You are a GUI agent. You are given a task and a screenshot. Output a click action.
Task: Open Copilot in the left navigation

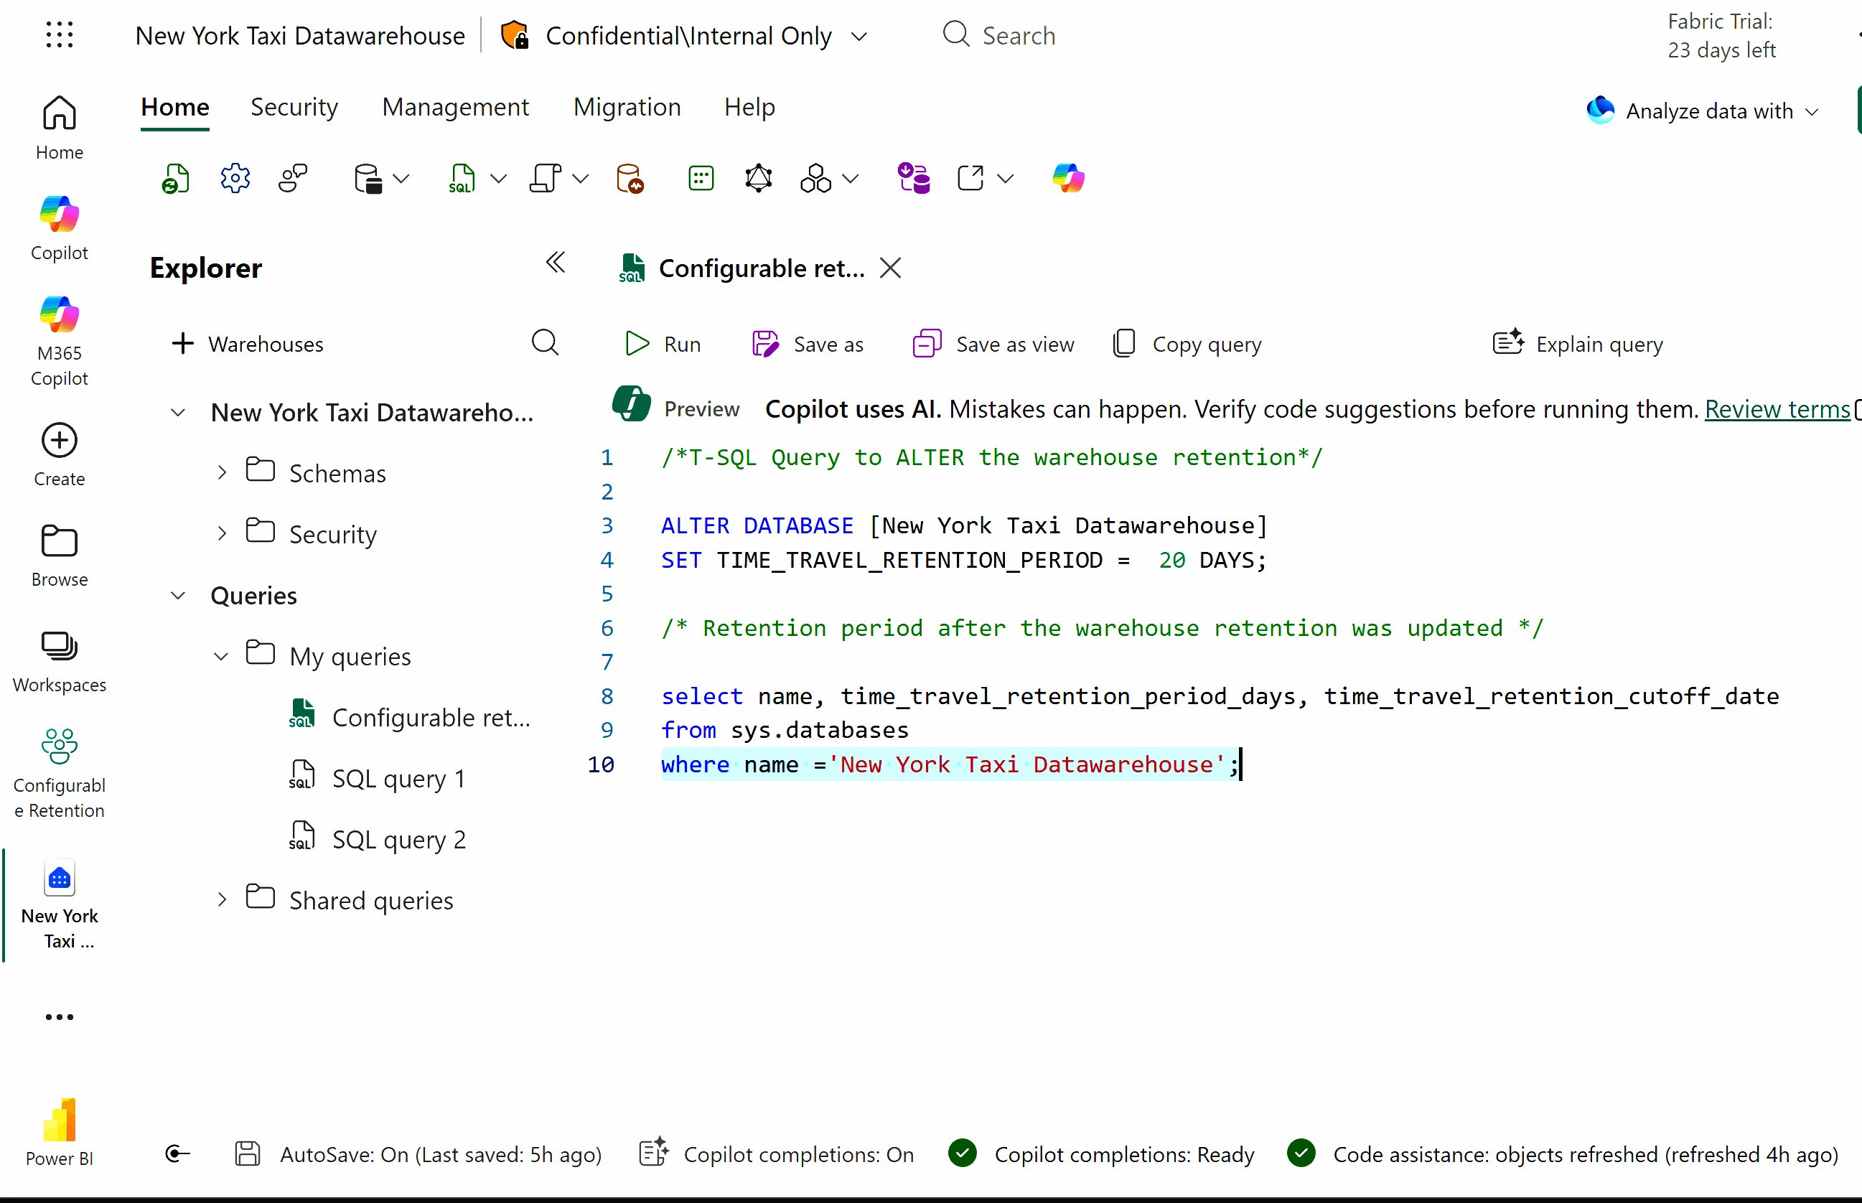point(60,228)
